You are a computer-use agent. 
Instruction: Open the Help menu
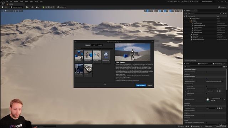pos(41,1)
